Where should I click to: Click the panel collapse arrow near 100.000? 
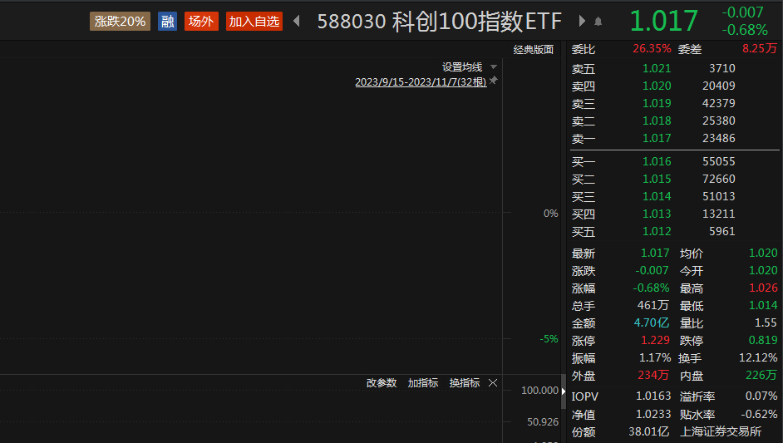tap(564, 391)
